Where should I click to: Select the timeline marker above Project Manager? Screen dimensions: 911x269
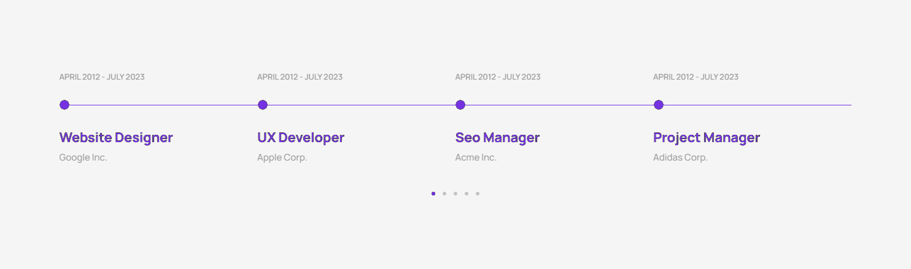pyautogui.click(x=659, y=105)
